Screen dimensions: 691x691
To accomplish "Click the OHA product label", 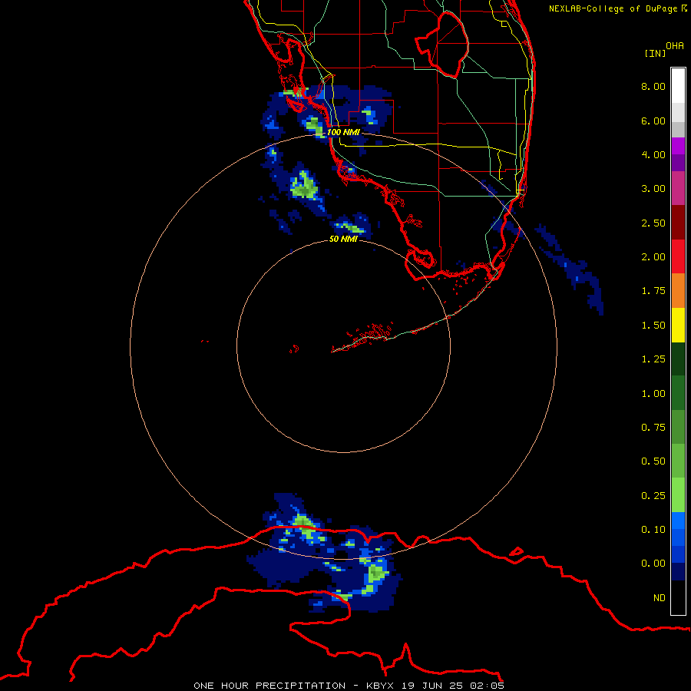I will (675, 46).
